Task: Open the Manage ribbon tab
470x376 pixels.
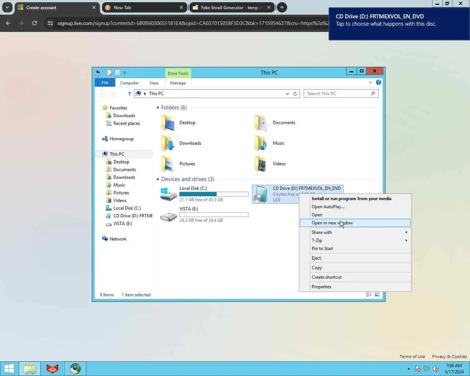Action: (x=178, y=83)
